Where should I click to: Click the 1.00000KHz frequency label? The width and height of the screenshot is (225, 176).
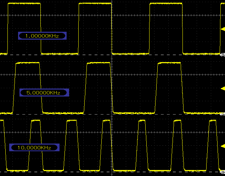coord(43,36)
